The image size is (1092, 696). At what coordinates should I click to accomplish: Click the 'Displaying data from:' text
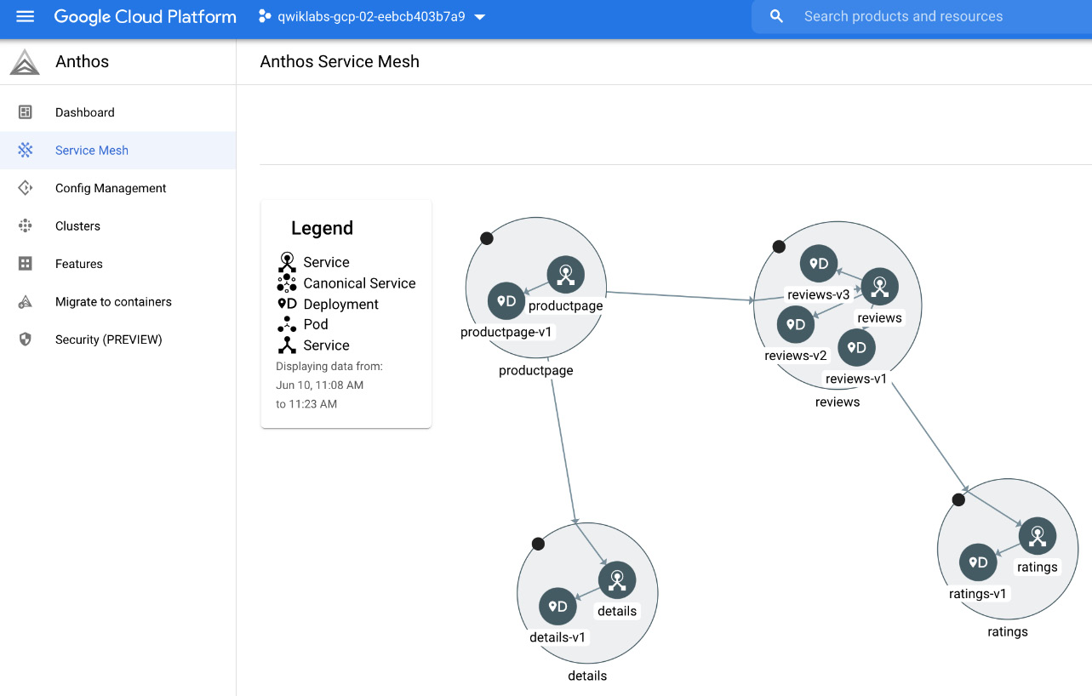pos(329,367)
